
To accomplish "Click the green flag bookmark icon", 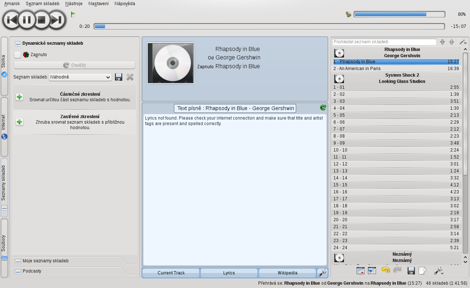I will coord(73,15).
